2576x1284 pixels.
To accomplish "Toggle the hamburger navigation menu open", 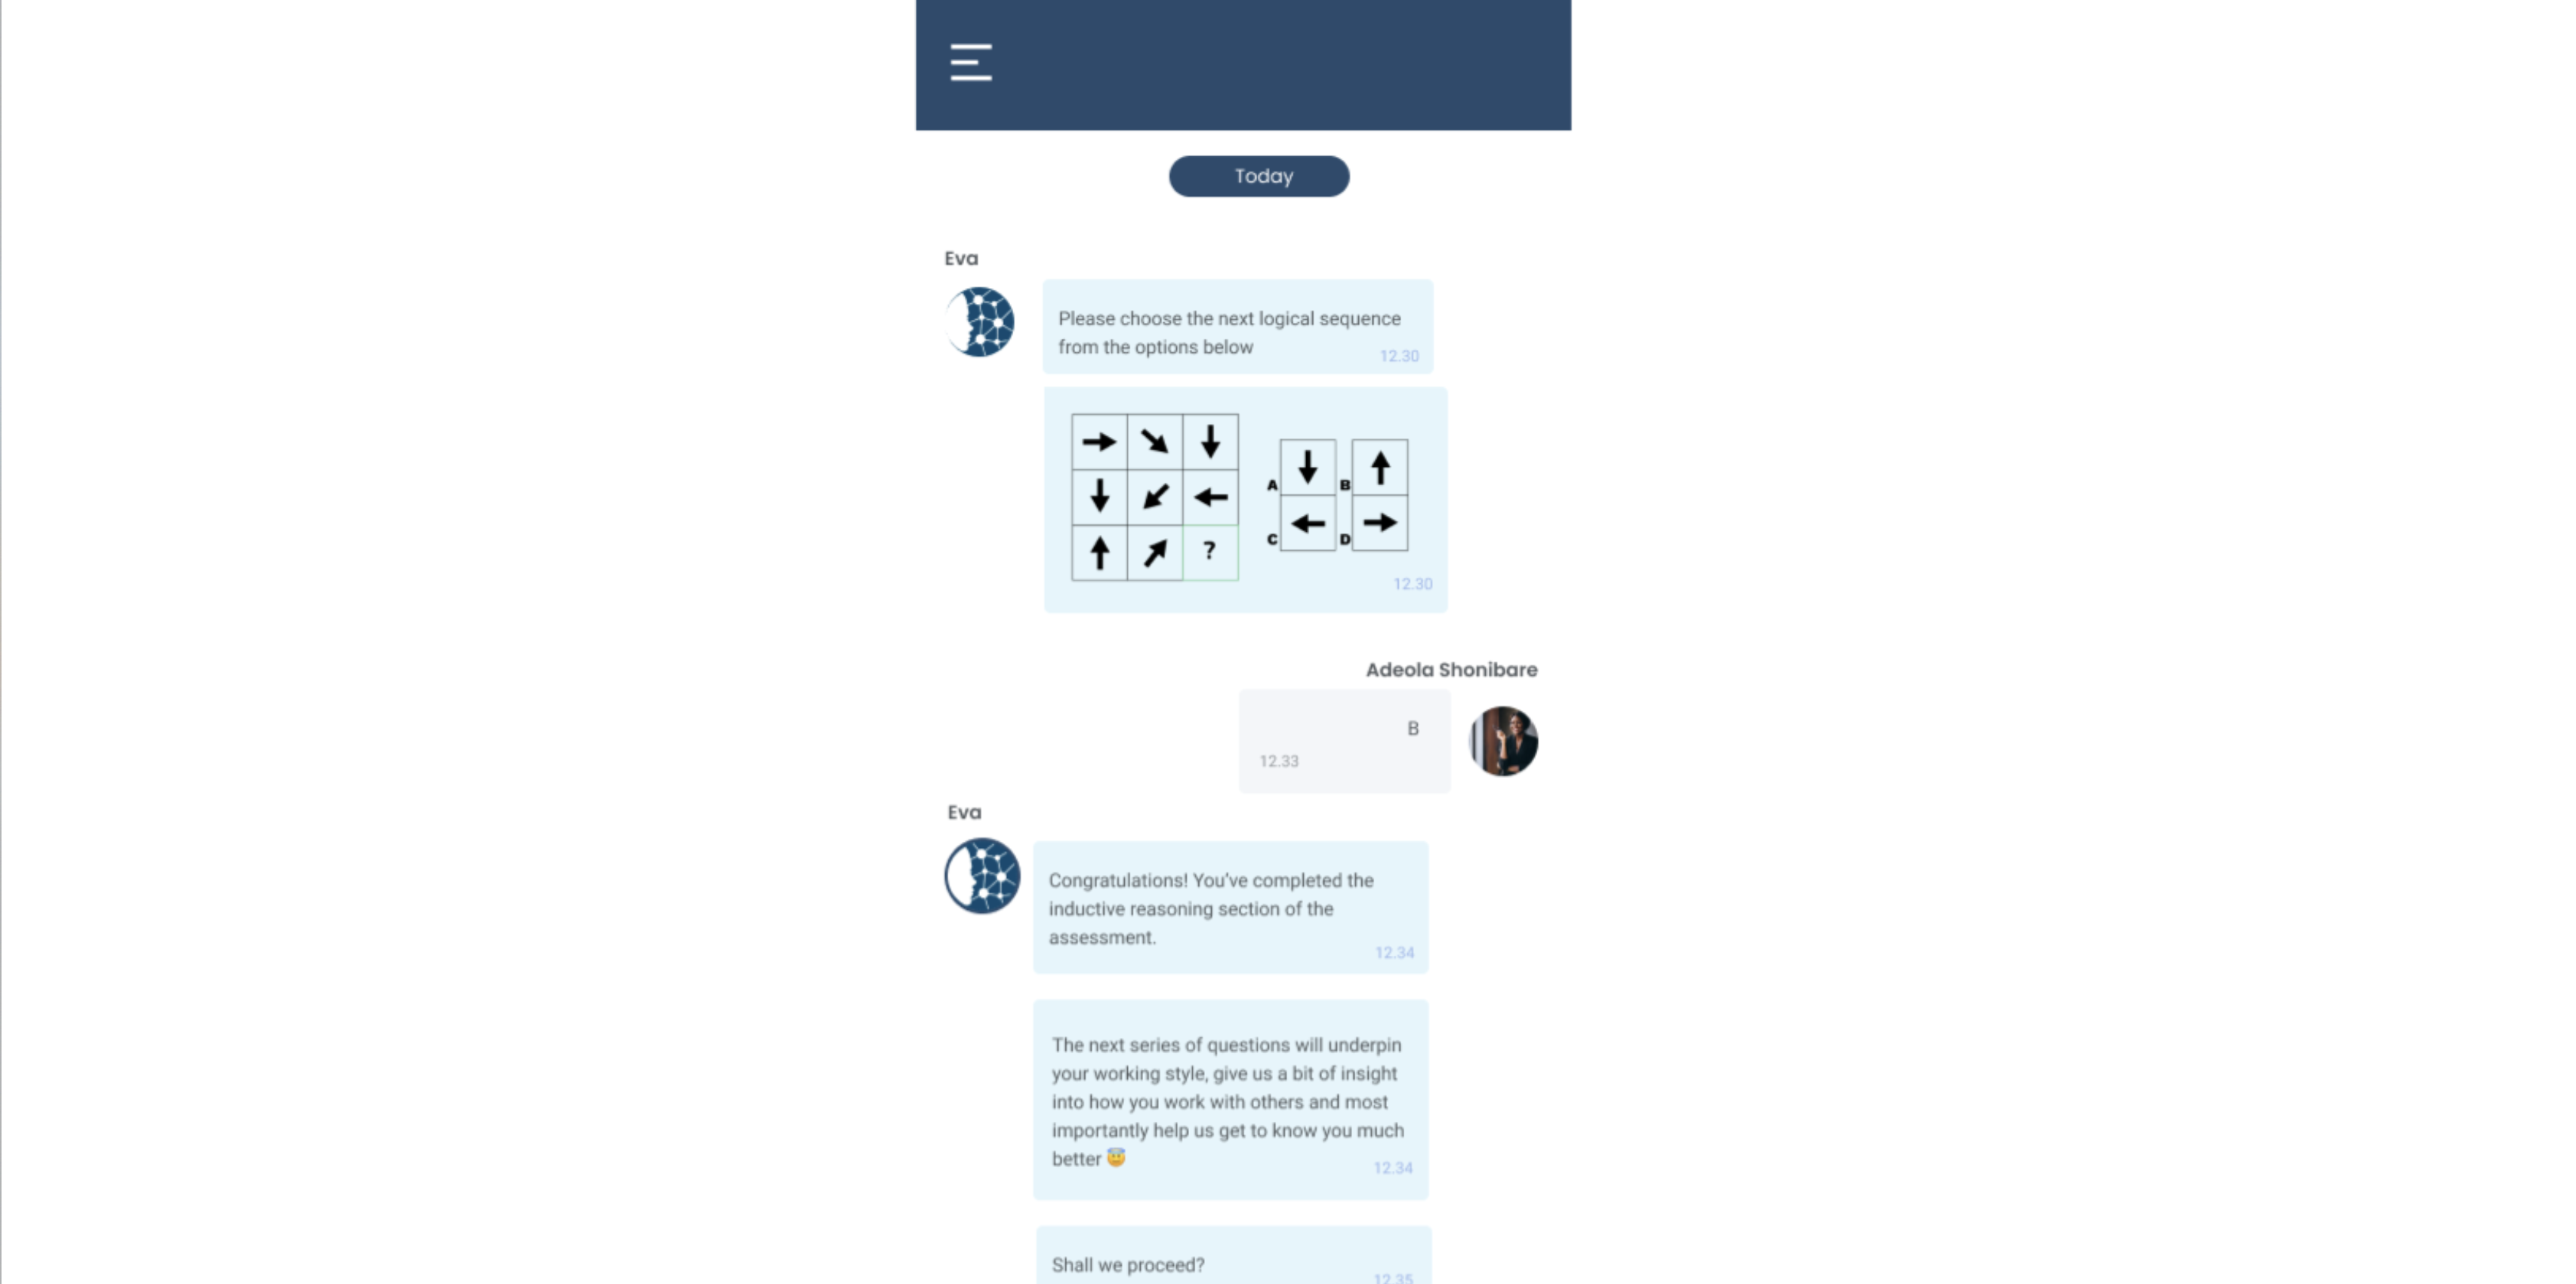I will (x=969, y=63).
